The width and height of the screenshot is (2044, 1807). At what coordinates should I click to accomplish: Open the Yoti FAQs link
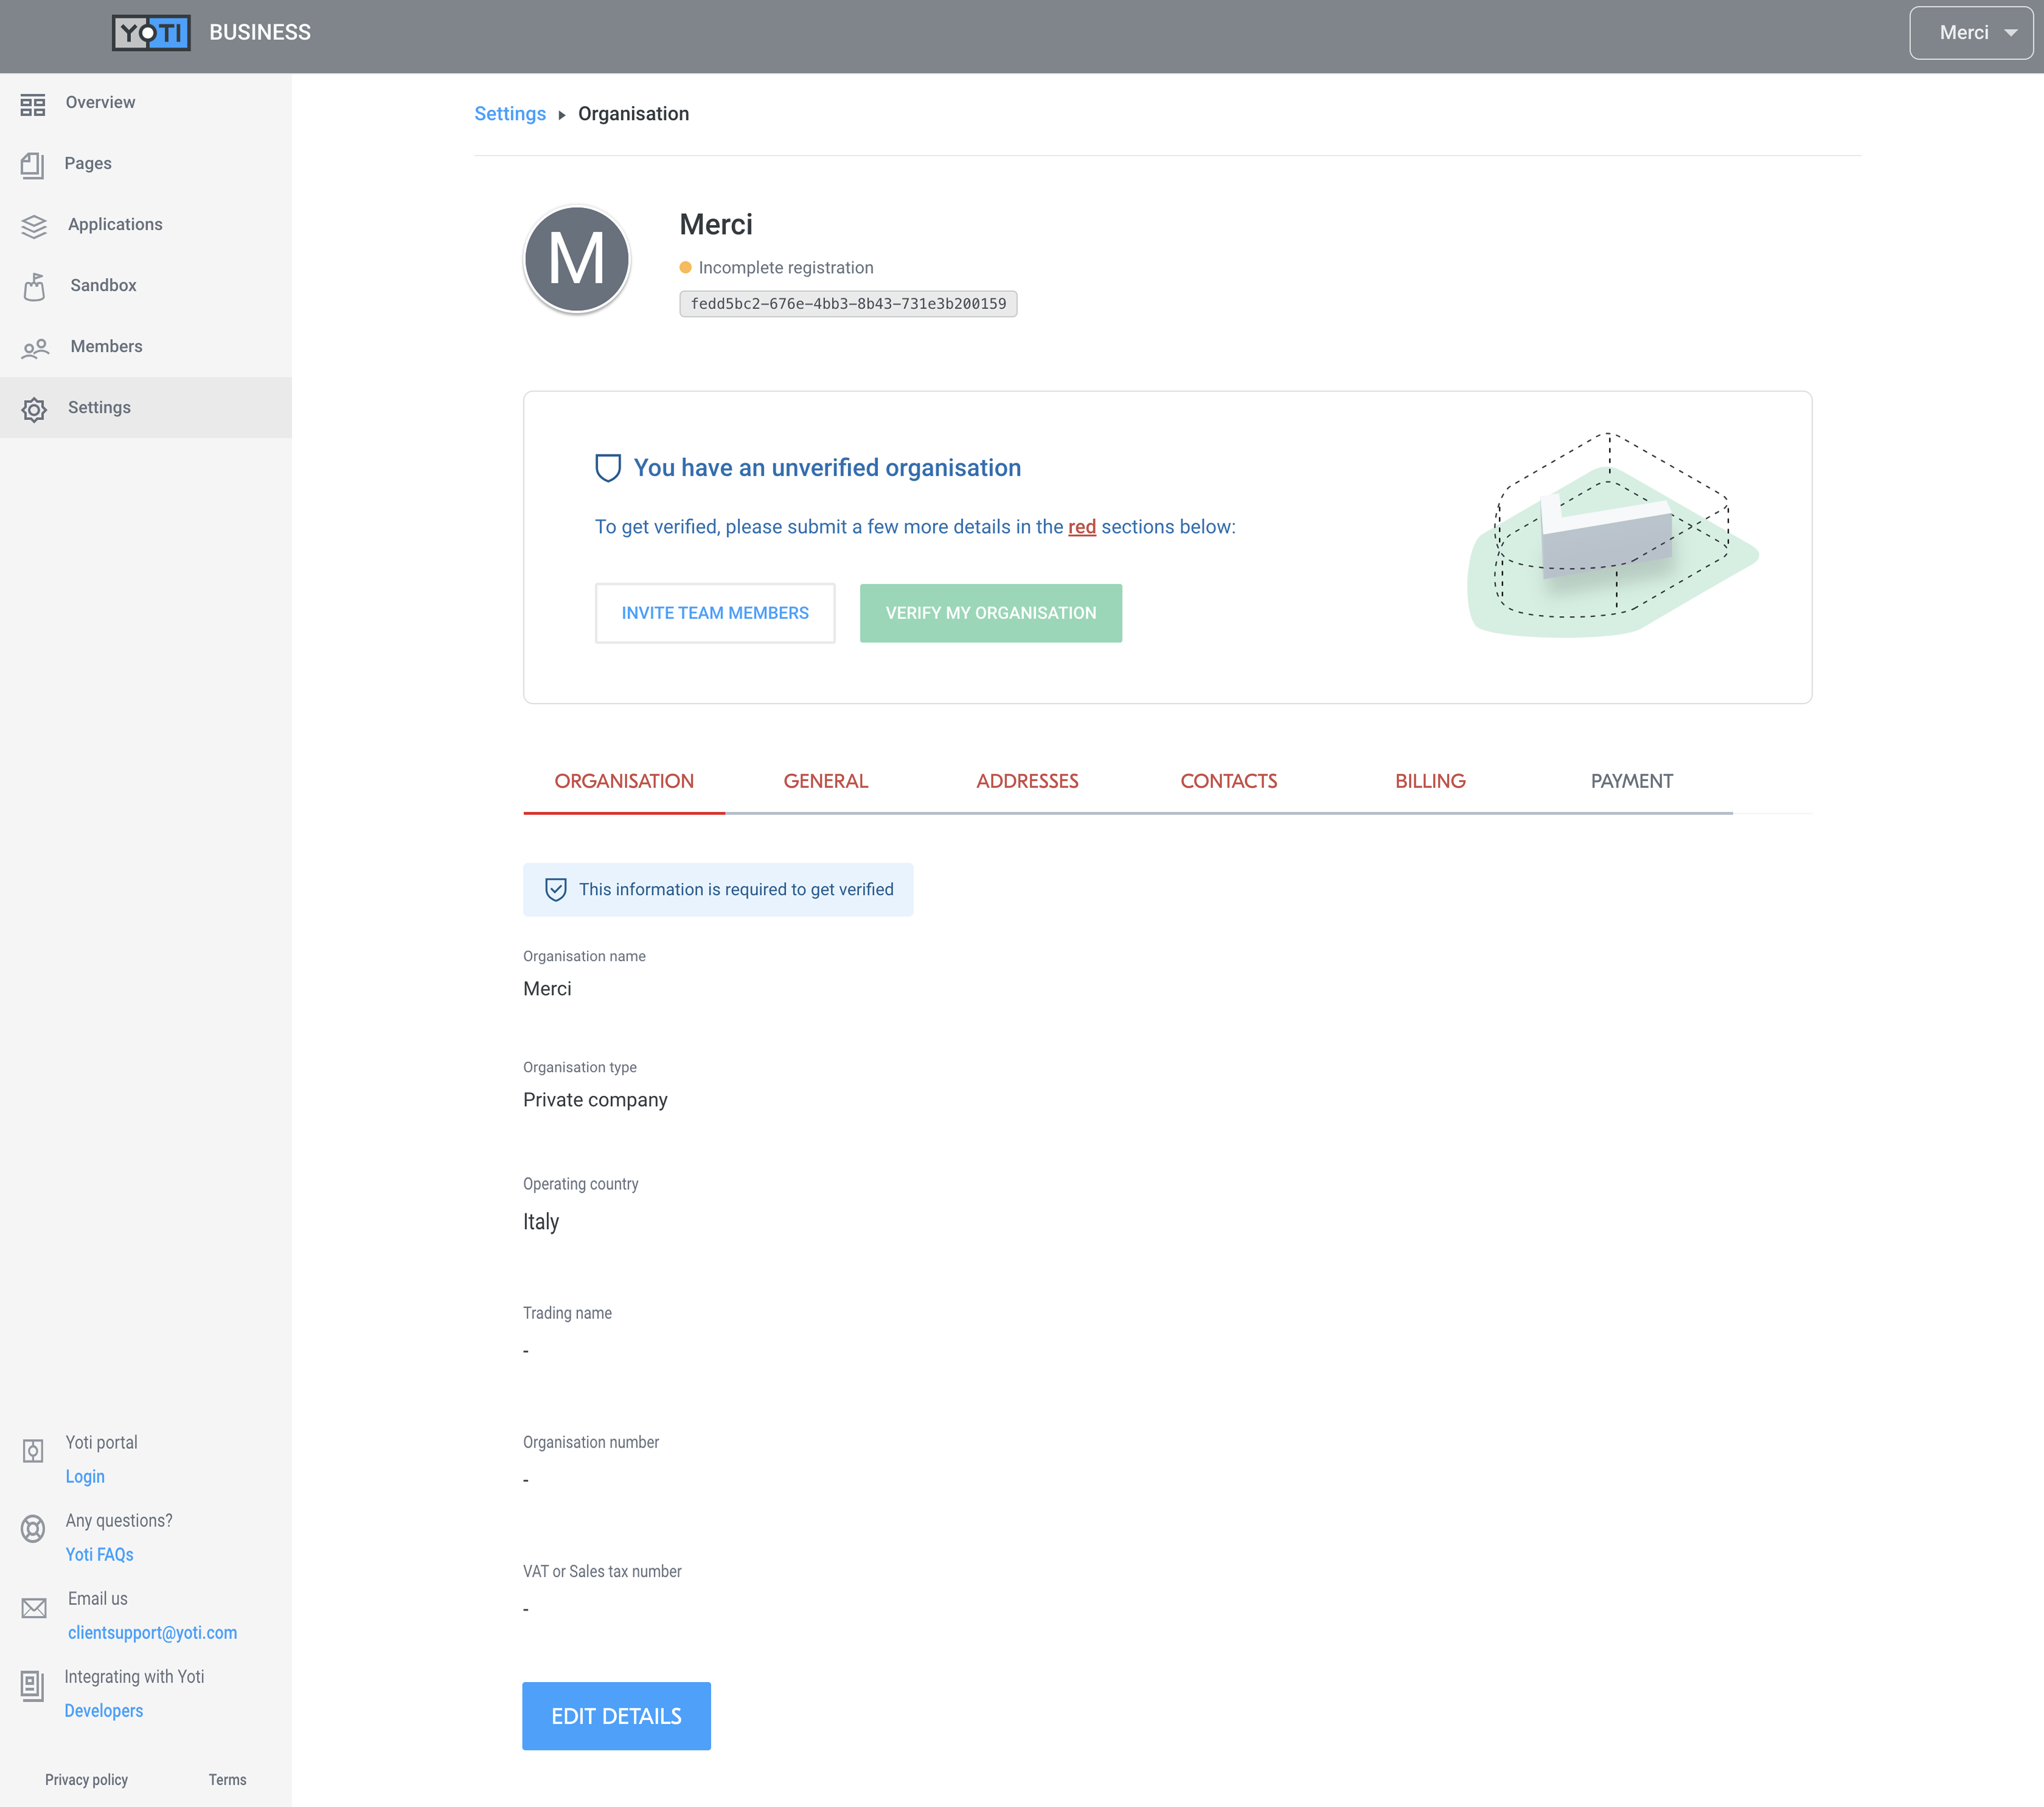click(99, 1554)
